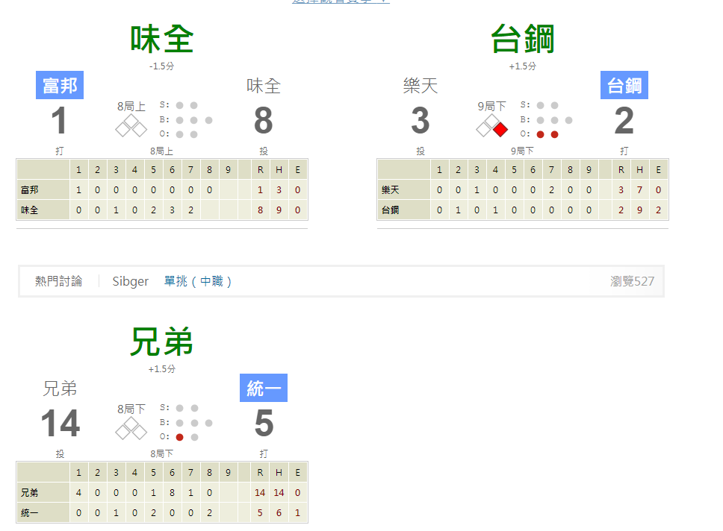Select the blue 台鋼 team badge
The height and width of the screenshot is (531, 723).
click(624, 85)
